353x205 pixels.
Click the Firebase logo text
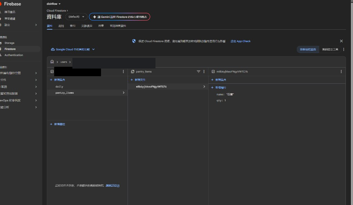click(x=12, y=4)
